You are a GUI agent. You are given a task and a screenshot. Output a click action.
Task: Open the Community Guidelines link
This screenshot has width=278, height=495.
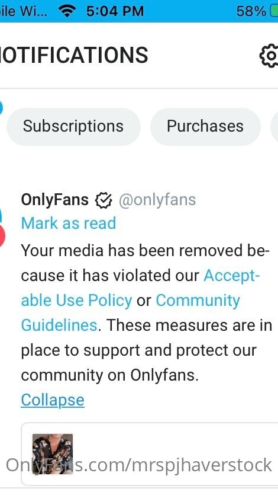(130, 312)
